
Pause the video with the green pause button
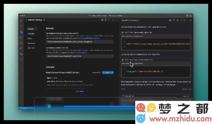(49, 106)
